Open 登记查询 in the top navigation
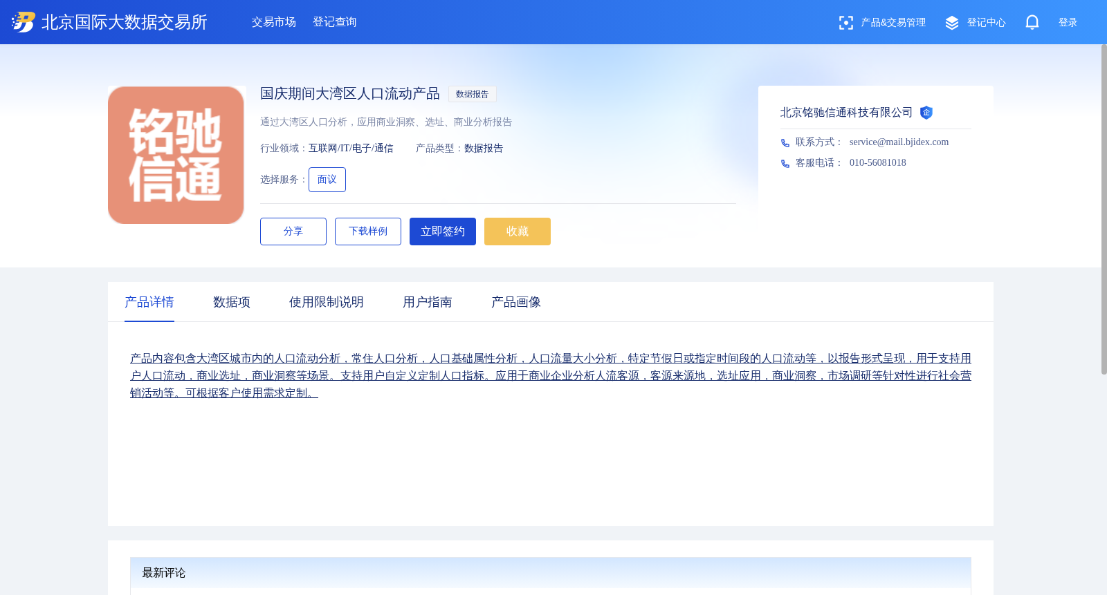The height and width of the screenshot is (595, 1107). point(335,22)
